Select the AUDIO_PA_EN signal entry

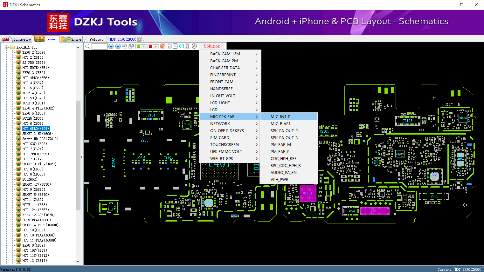[289, 173]
